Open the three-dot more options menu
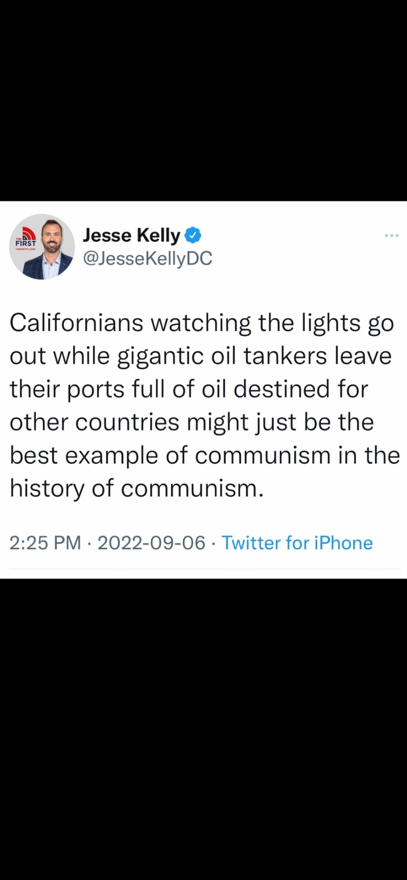Image resolution: width=407 pixels, height=880 pixels. tap(391, 236)
